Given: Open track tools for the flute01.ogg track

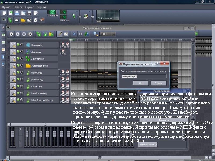Looking at the screenshot, I should (x=13, y=72).
